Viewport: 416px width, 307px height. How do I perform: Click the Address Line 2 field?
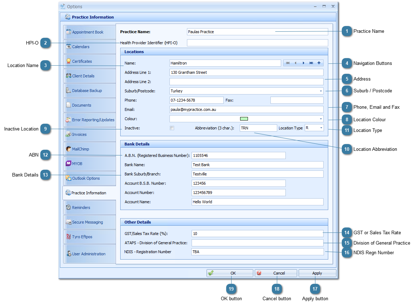[247, 82]
